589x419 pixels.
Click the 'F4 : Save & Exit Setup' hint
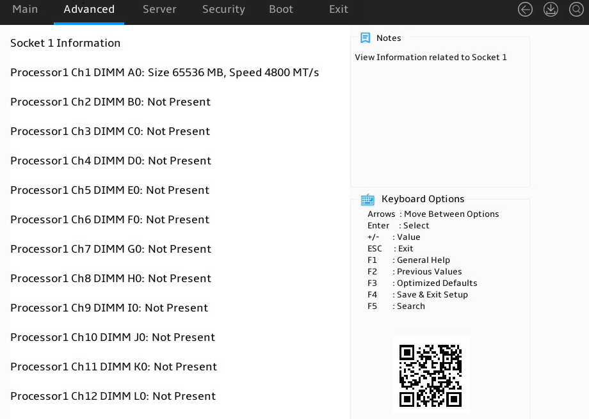[417, 295]
